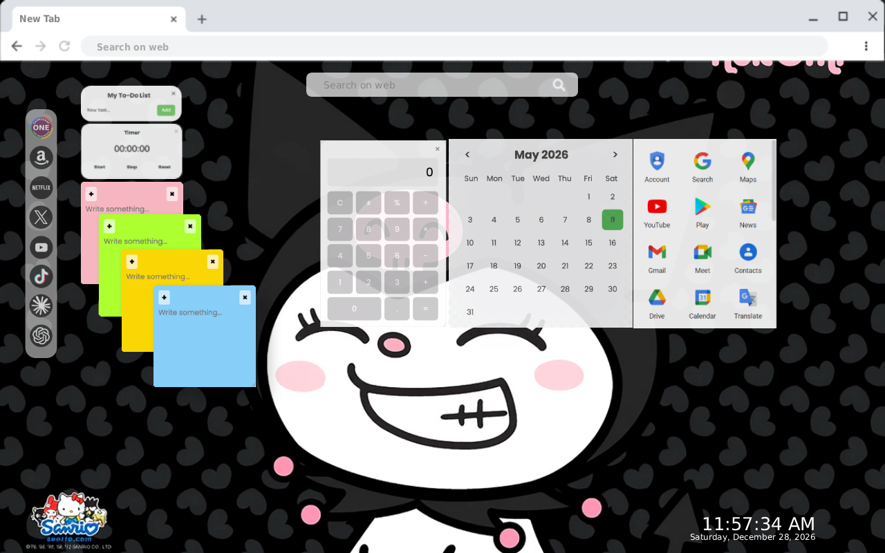
Task: Open the ONE icon atop the sidebar dock
Action: click(x=41, y=128)
